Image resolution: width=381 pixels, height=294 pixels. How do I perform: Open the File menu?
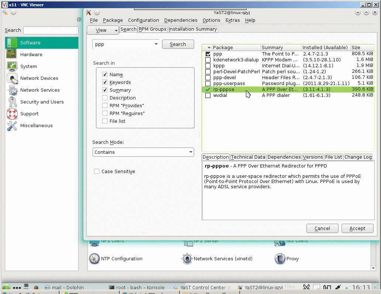pyautogui.click(x=93, y=20)
